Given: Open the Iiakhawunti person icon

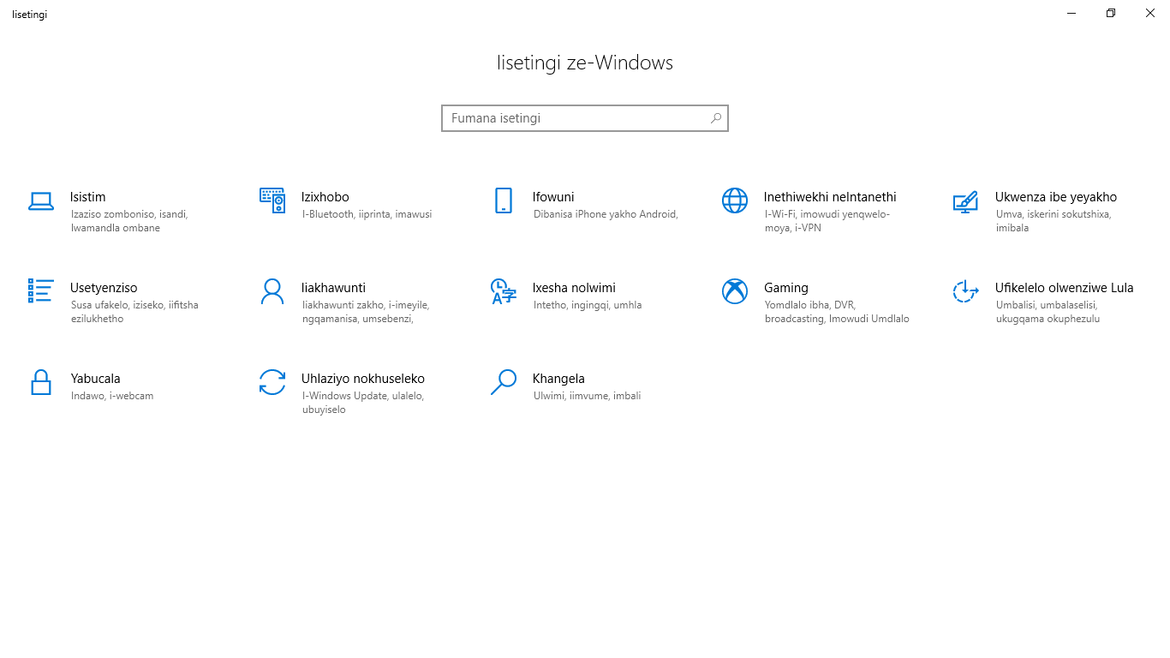Looking at the screenshot, I should click(272, 291).
